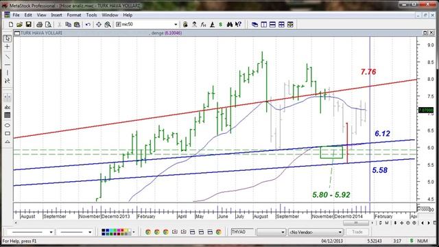Pick a color from the color palette grid
This screenshot has height=247, width=439.
point(116,232)
